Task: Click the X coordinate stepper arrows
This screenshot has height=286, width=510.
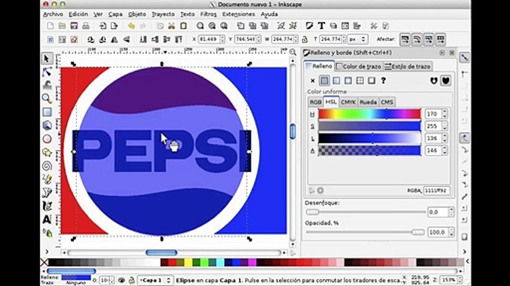Action: coord(222,39)
